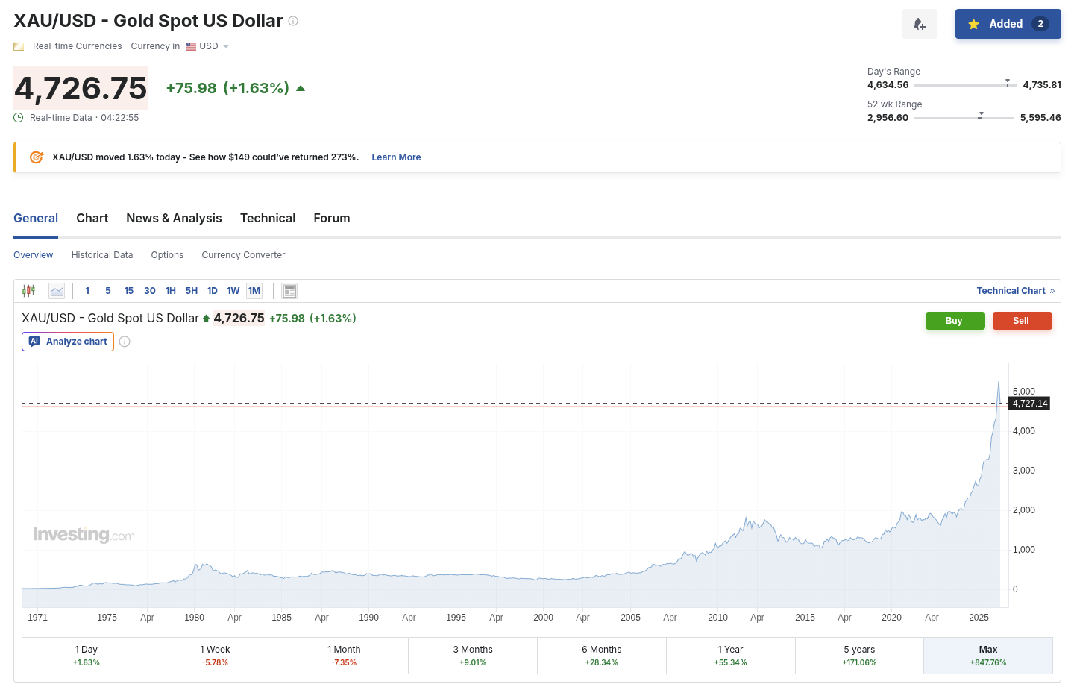
Task: Click the +75.98 (+1.63%) change in the header
Action: pos(227,88)
